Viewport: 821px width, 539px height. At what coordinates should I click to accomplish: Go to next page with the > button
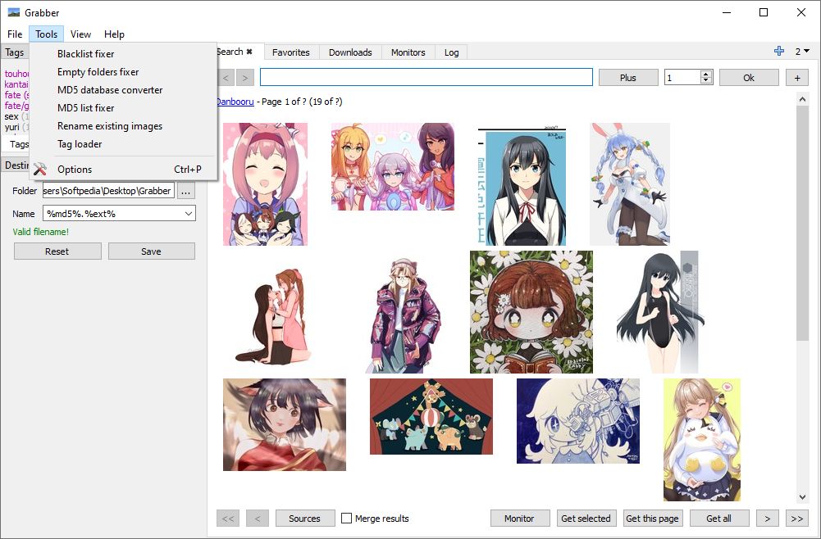768,518
